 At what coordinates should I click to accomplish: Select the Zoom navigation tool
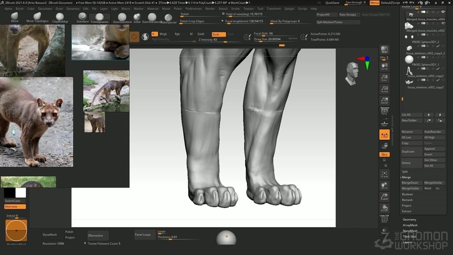point(384,78)
